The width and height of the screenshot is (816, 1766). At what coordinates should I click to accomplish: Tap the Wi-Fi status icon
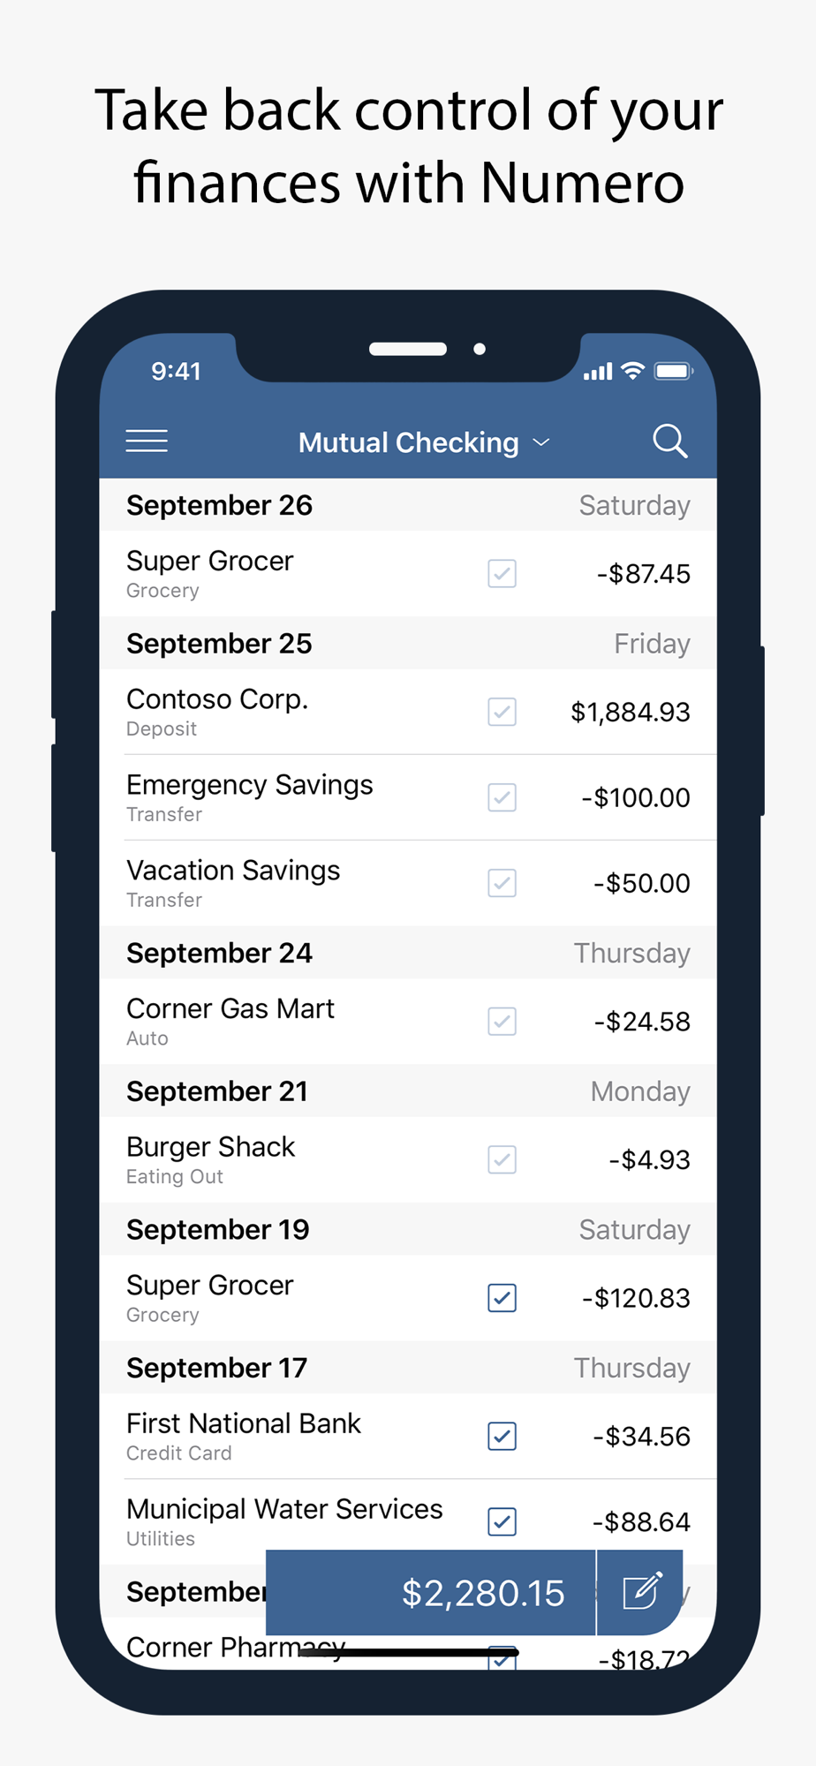click(x=632, y=371)
